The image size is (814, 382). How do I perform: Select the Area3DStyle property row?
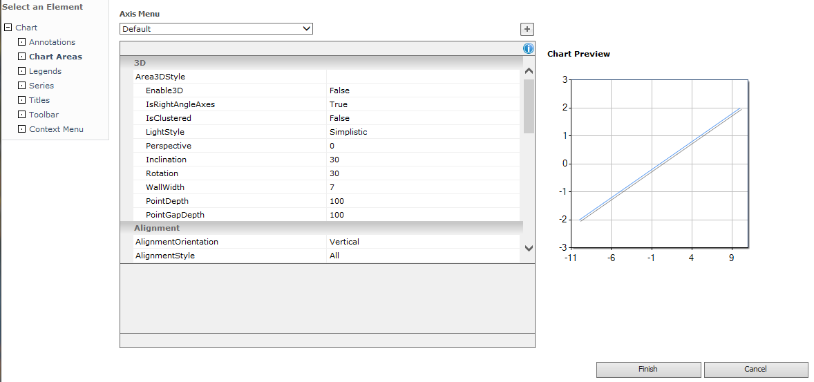[326, 77]
